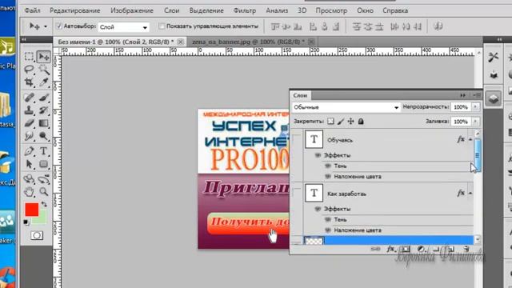Click the Обучаясь layer T thumbnail

314,139
